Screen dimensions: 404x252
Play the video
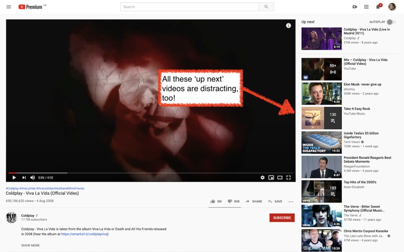pos(14,178)
